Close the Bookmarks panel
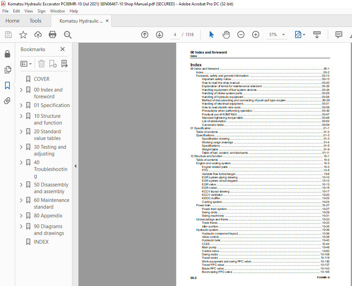 [x=63, y=49]
